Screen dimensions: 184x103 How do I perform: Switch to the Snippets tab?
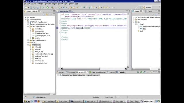111,72
